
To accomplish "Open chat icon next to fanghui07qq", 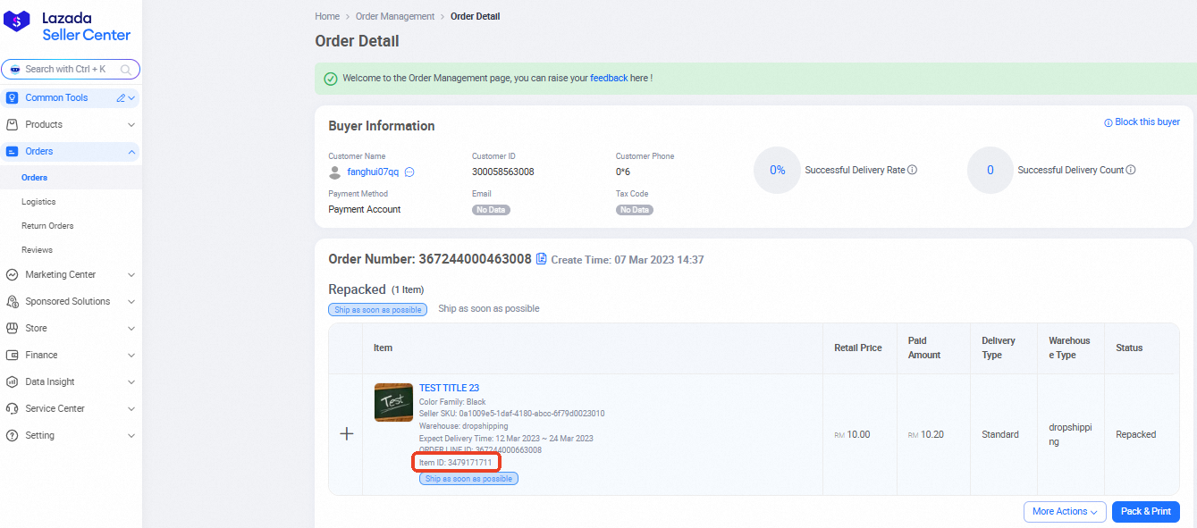I will point(409,172).
